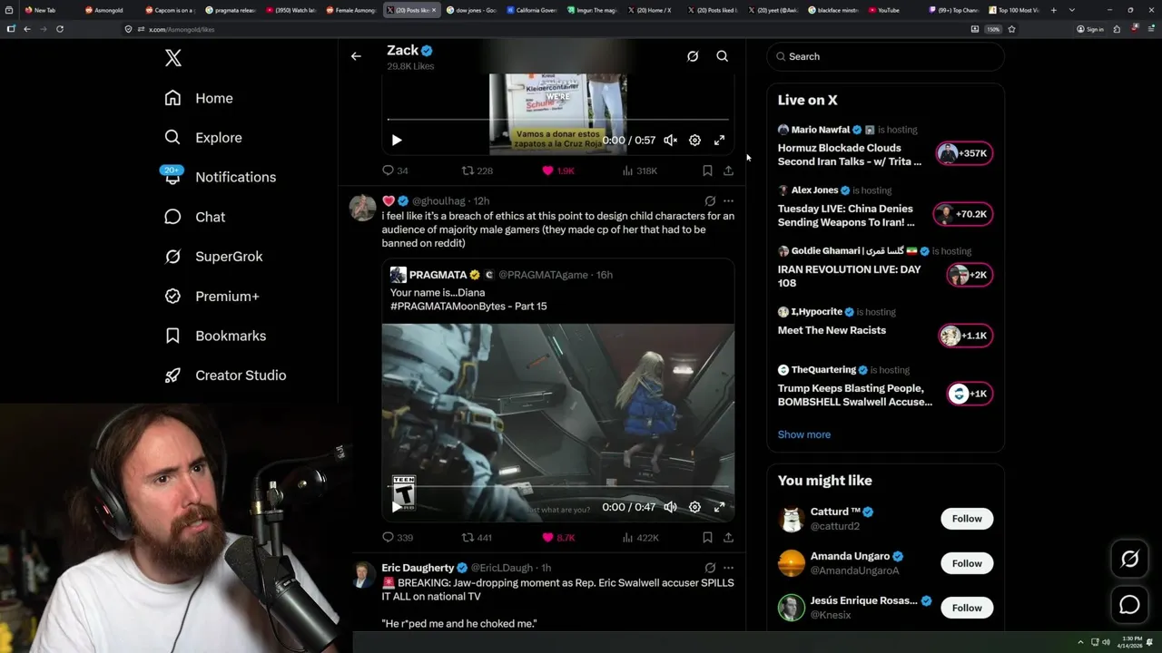Open the browser application menu

click(x=1150, y=29)
